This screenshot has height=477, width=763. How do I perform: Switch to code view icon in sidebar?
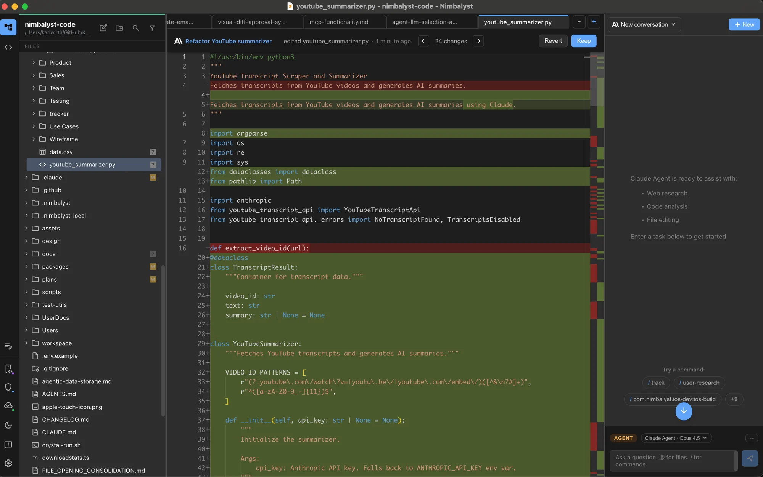pos(8,47)
